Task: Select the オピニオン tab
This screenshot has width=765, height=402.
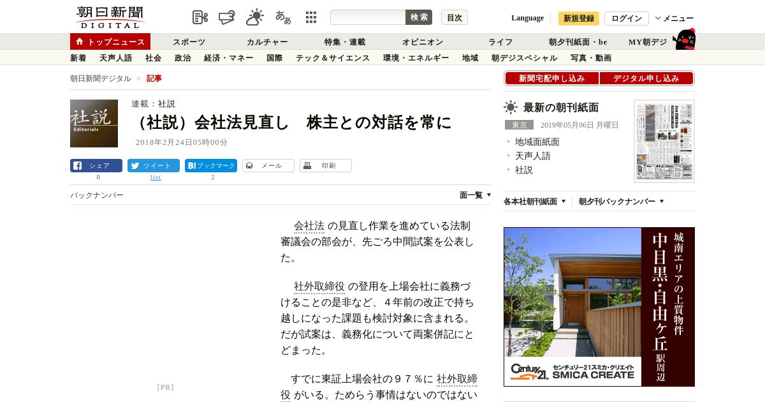Action: [423, 42]
